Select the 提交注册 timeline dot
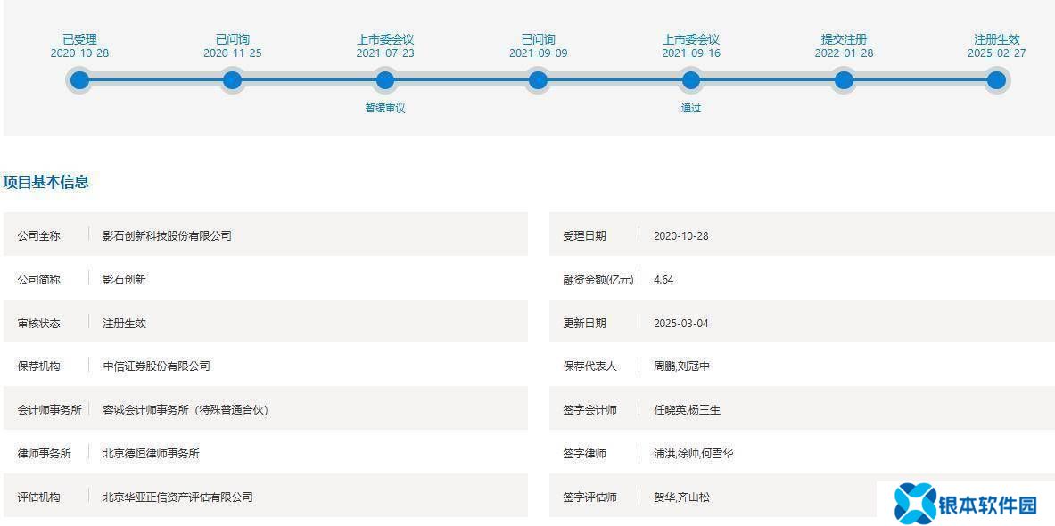 click(844, 80)
